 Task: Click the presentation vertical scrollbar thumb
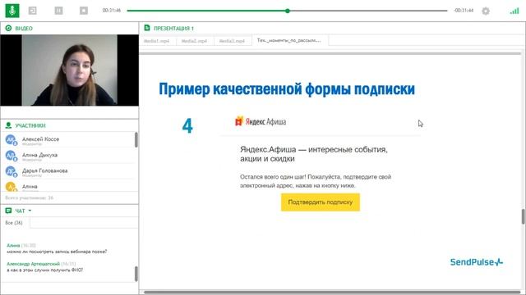coord(523,216)
